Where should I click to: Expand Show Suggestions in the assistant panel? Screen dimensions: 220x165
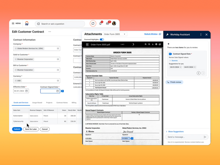click(x=176, y=131)
